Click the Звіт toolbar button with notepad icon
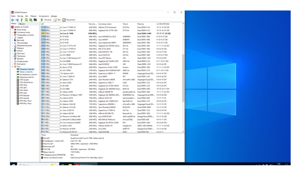The width and height of the screenshot is (304, 175). click(57, 20)
